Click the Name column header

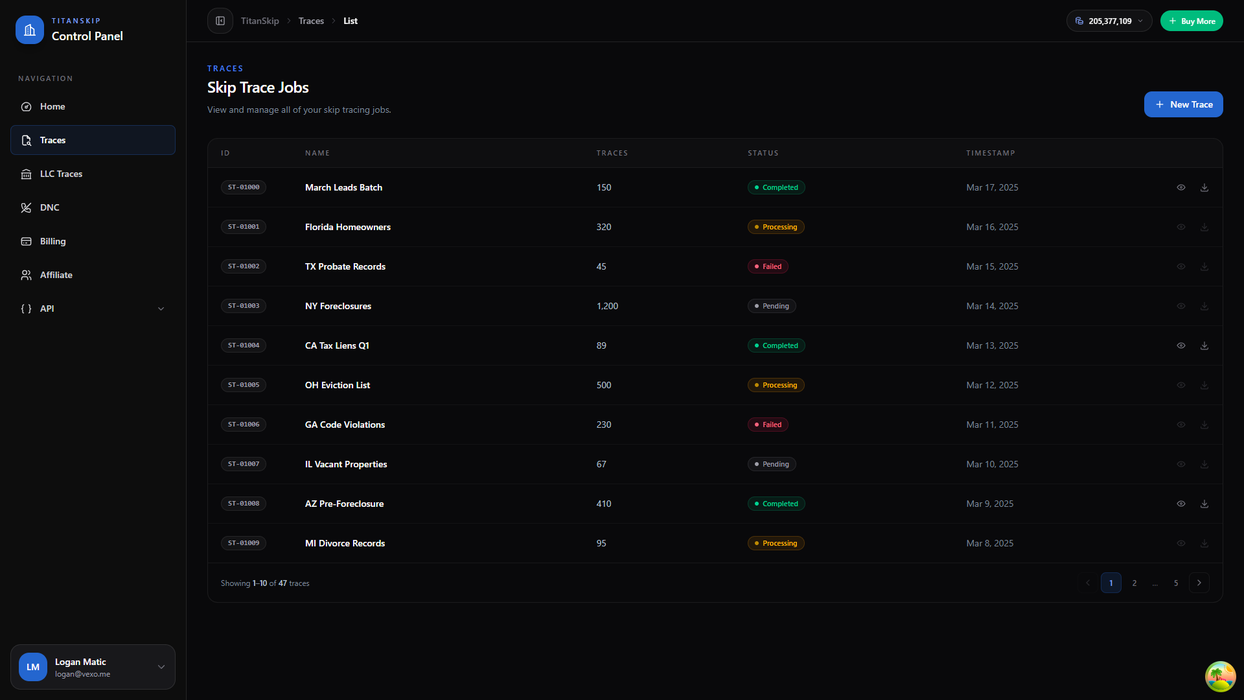(317, 153)
